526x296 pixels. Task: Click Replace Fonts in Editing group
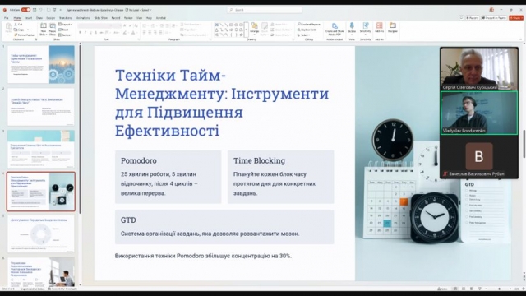click(307, 30)
